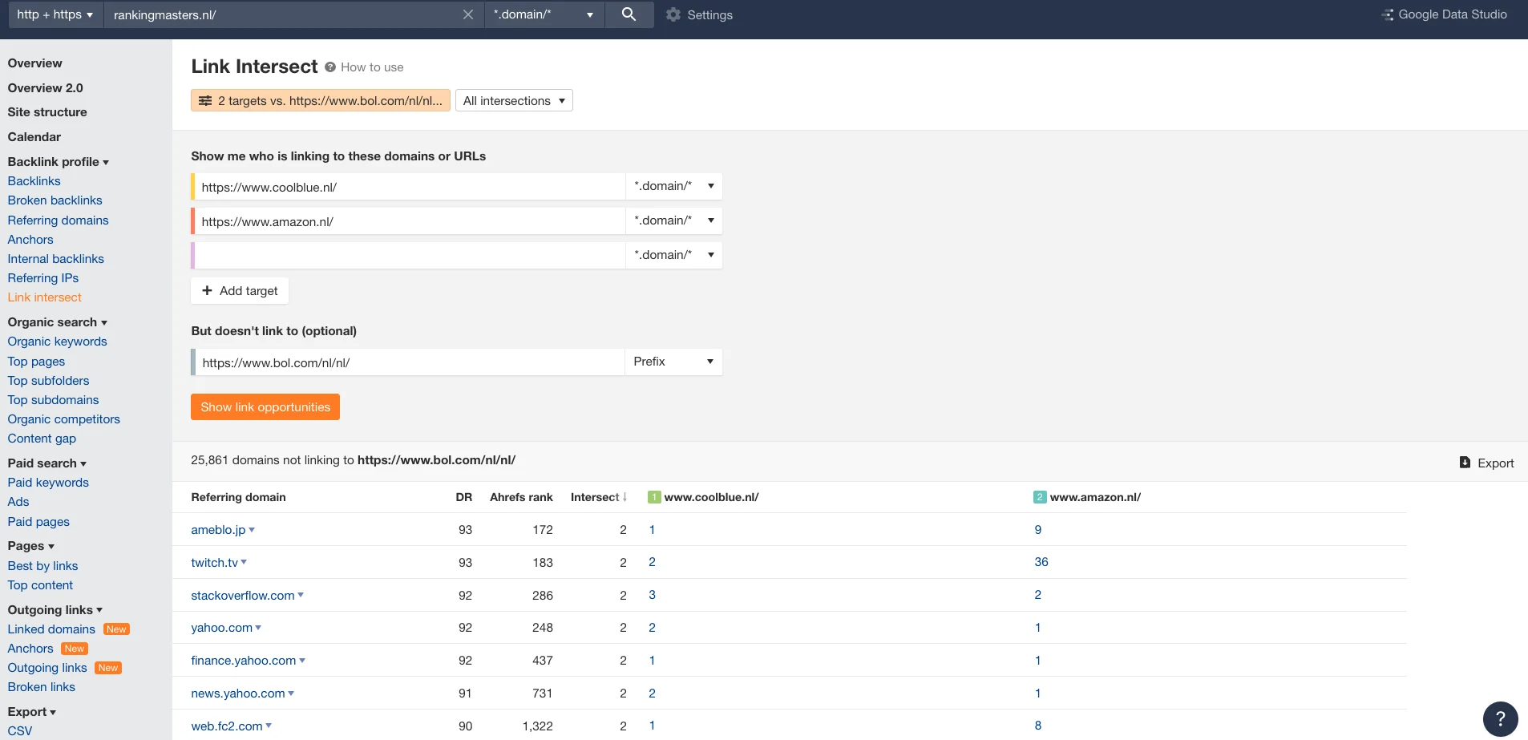
Task: Click the 2 targets vs. bol.com button
Action: tap(321, 101)
